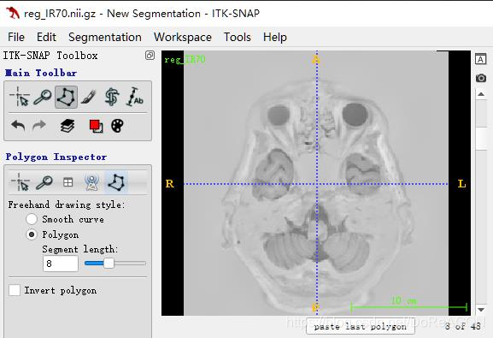Open the Workspace menu
The width and height of the screenshot is (493, 338).
pos(183,37)
